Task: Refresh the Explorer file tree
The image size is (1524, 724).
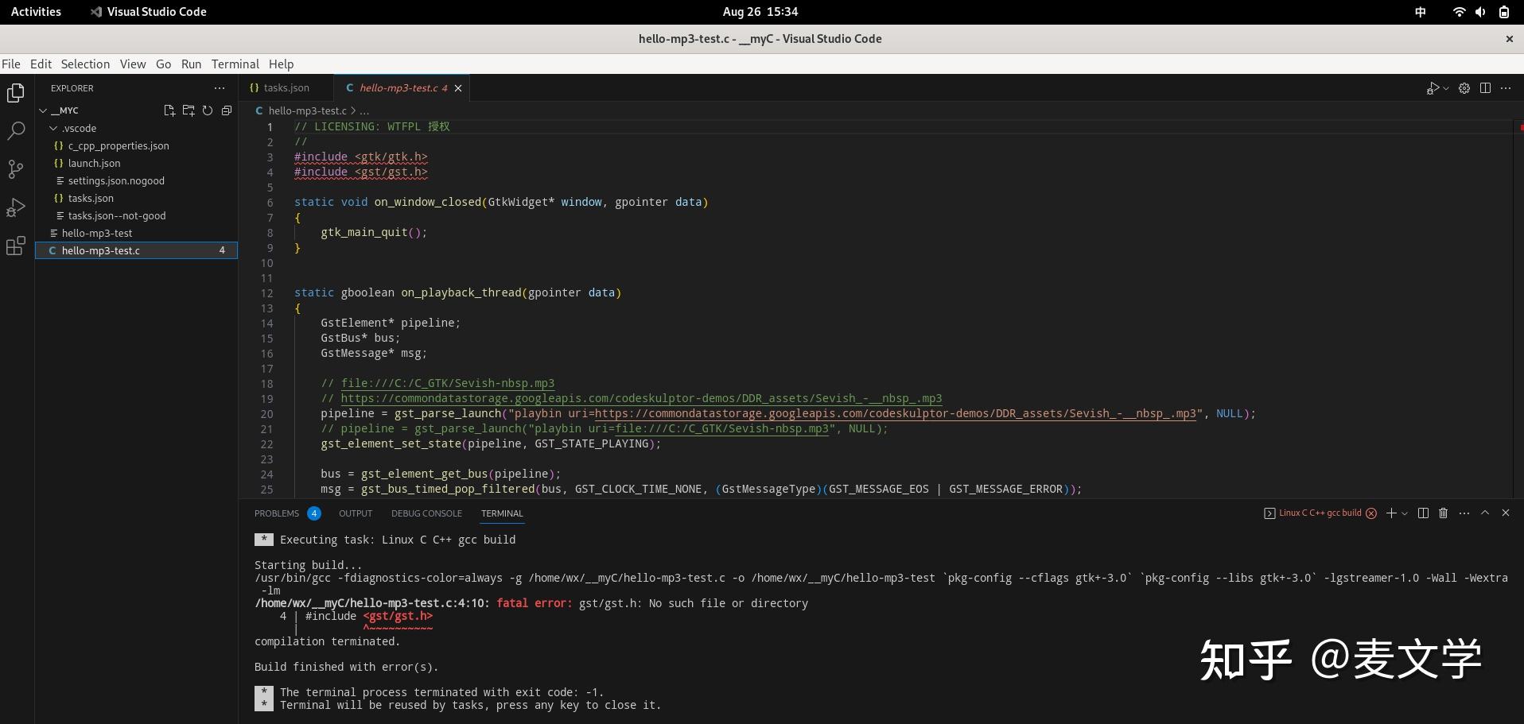Action: tap(208, 110)
